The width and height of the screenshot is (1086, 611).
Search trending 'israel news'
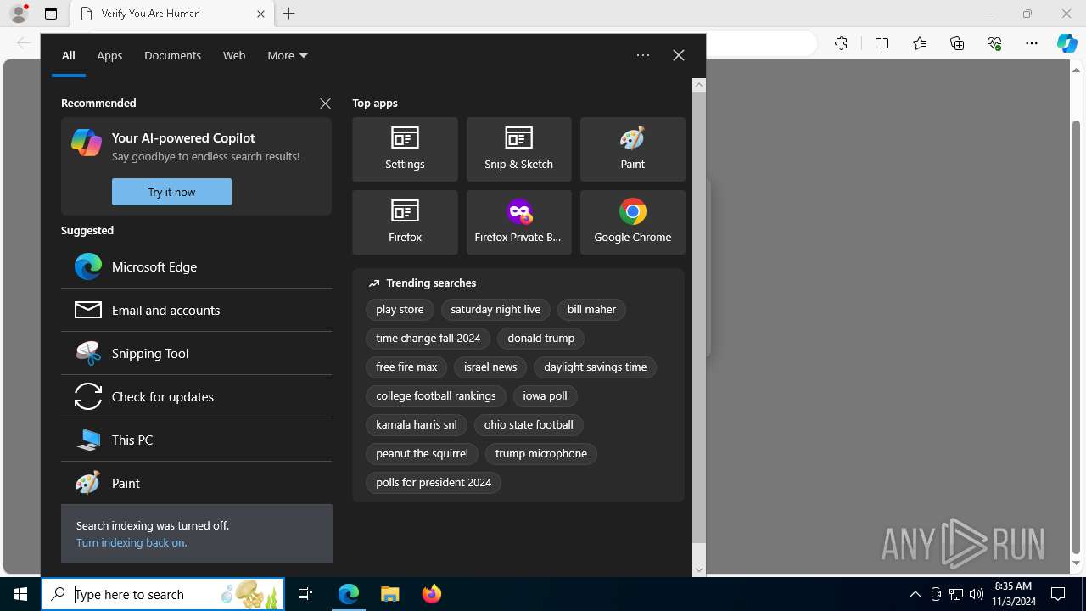pos(490,367)
